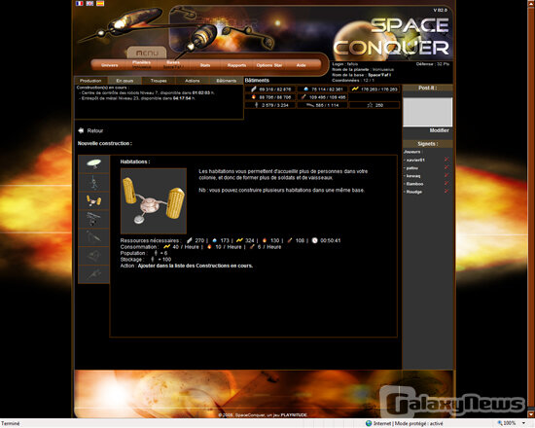The width and height of the screenshot is (535, 428).
Task: Click the PLAYNITUDE footer link
Action: pyautogui.click(x=294, y=415)
